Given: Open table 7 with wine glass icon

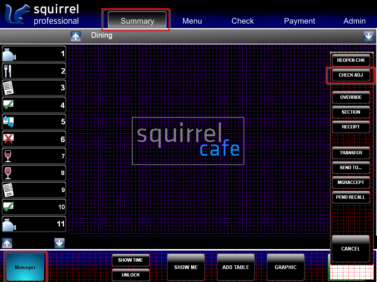Looking at the screenshot, I should pos(34,156).
